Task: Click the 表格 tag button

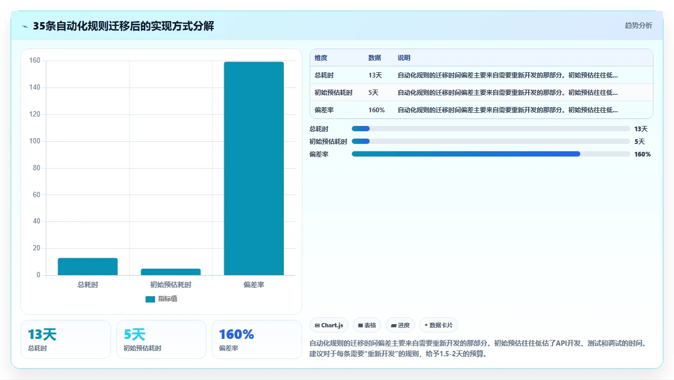Action: (x=367, y=325)
